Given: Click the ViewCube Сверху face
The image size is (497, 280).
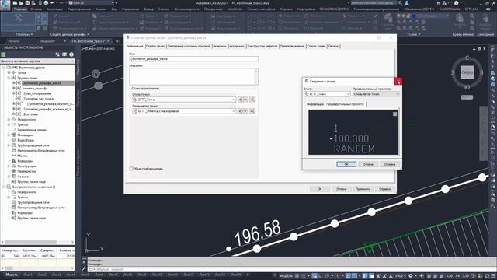Looking at the screenshot, I should pos(467,72).
